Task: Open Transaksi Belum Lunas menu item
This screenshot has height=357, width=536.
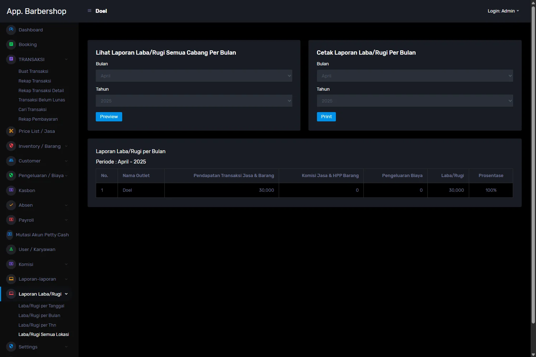Action: click(42, 100)
